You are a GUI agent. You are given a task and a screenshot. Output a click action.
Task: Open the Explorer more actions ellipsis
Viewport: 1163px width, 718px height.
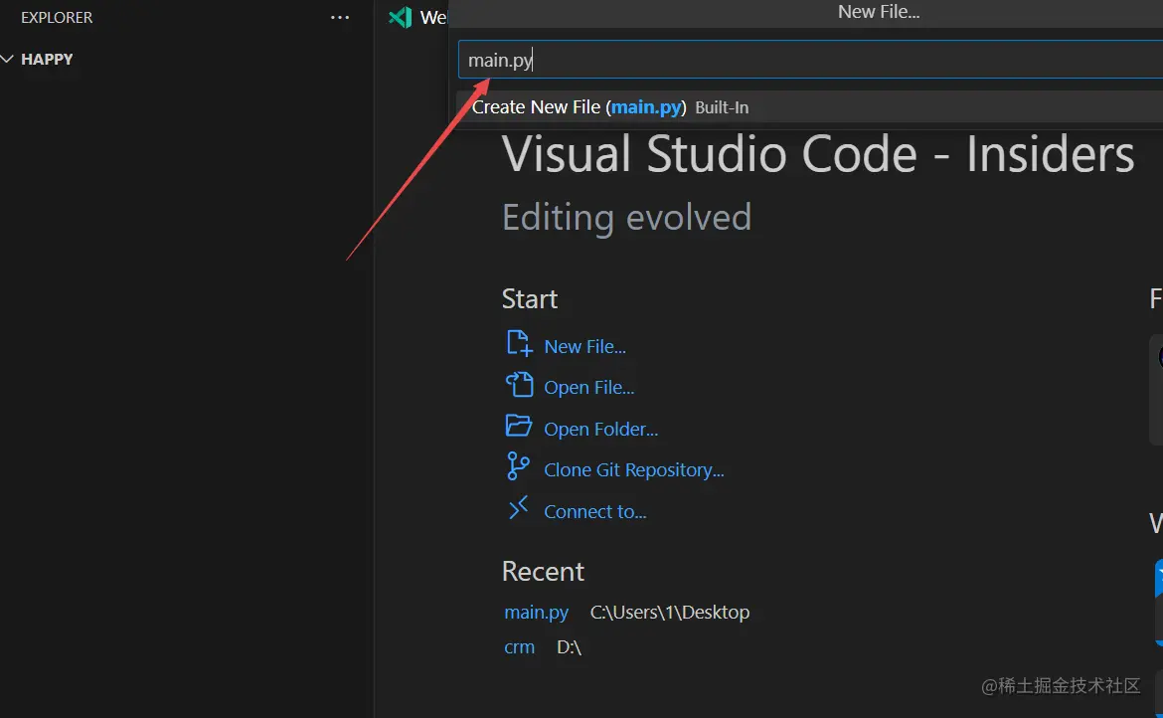(340, 17)
